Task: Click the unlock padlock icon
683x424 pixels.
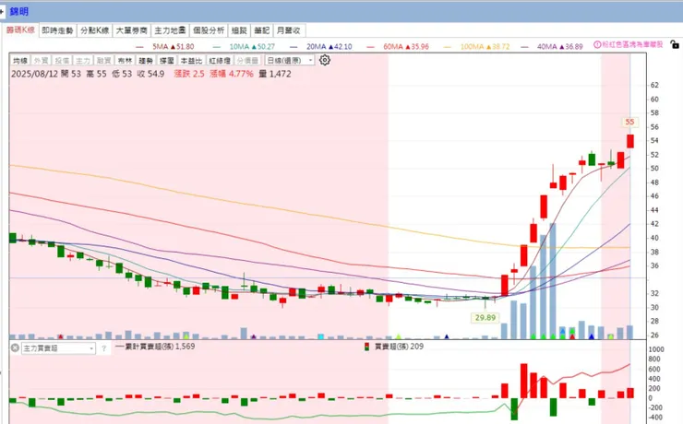Action: (675, 44)
